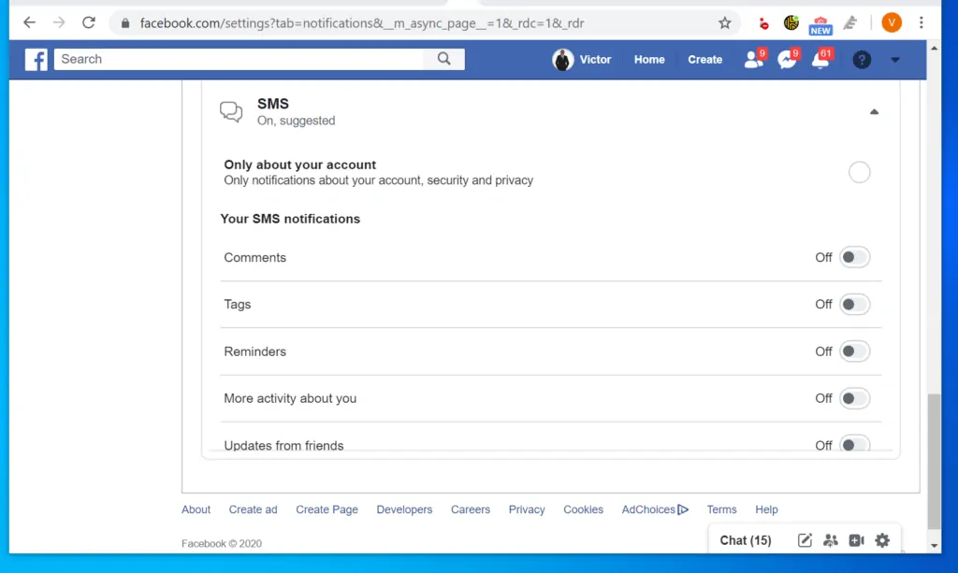Toggle More activity about you notifications
958x573 pixels.
[x=854, y=398]
